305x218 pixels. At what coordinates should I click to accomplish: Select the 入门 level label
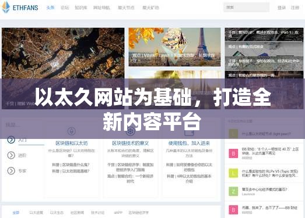coord(22,140)
